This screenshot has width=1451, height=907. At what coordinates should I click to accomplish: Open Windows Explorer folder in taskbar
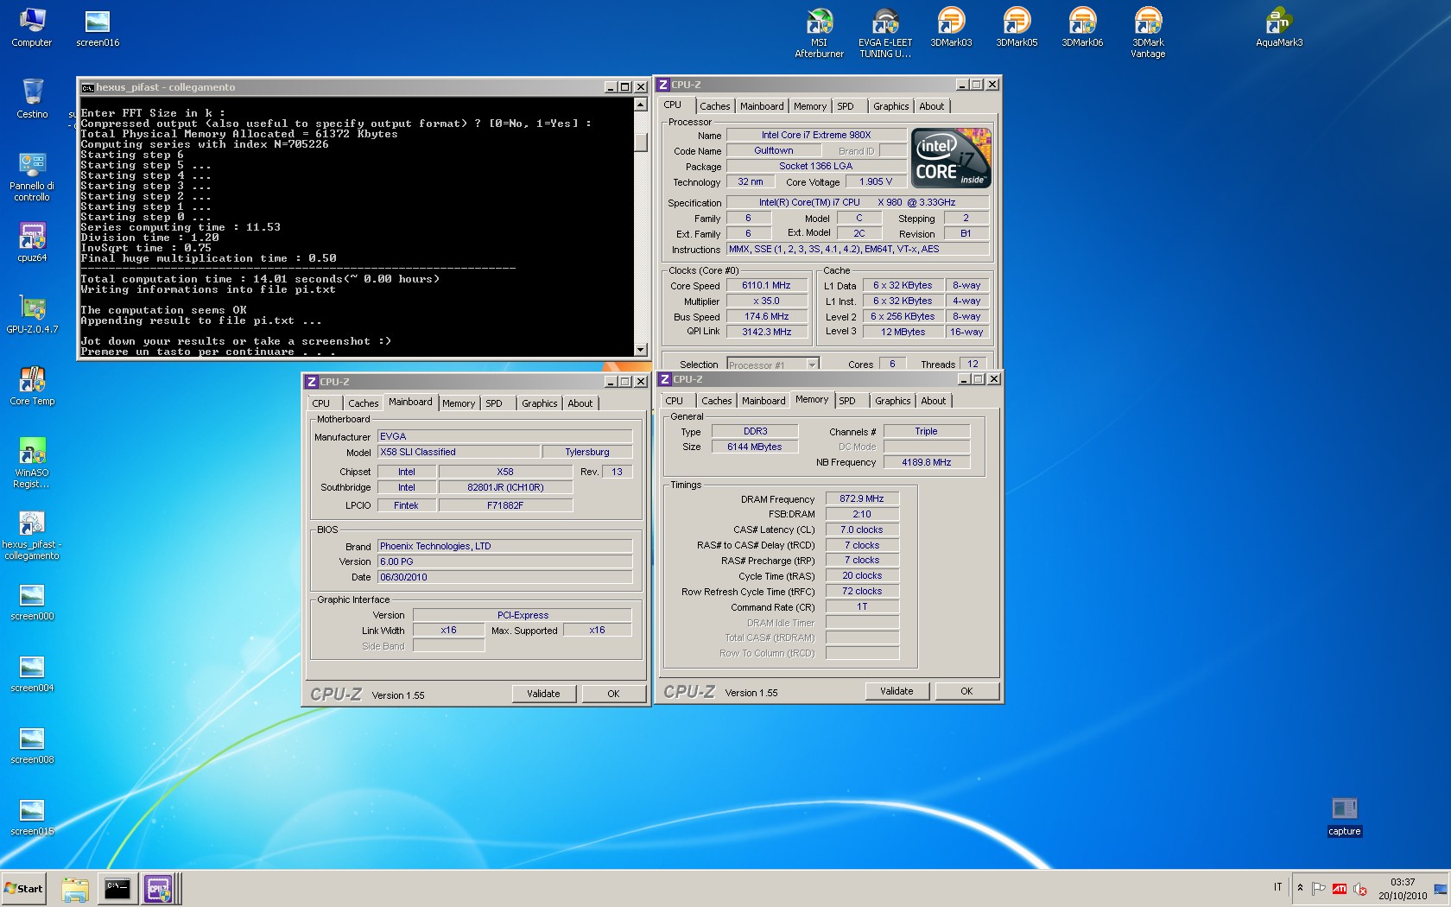tap(75, 889)
